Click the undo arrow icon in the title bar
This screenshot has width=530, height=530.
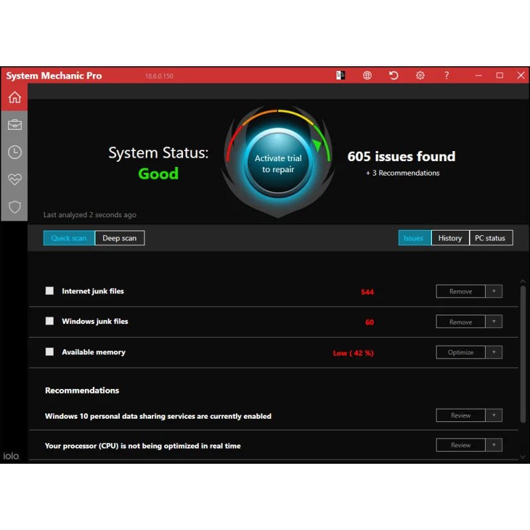tap(394, 75)
